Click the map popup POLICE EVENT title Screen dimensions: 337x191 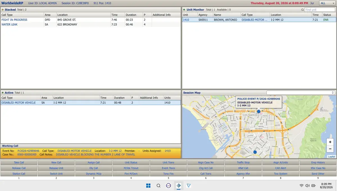pos(259,99)
